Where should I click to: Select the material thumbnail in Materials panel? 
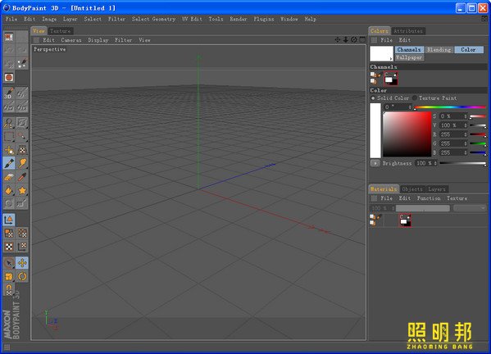[x=405, y=220]
